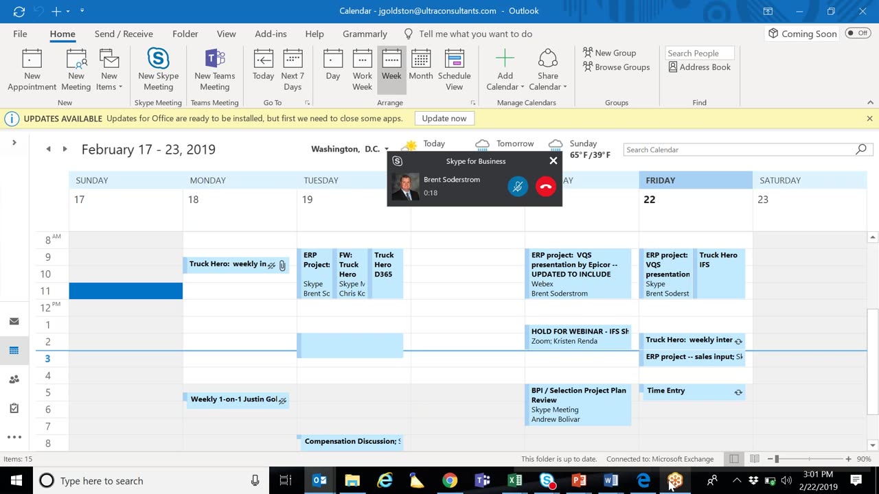Select the Week view button
Viewport: 879px width, 494px height.
click(x=391, y=70)
